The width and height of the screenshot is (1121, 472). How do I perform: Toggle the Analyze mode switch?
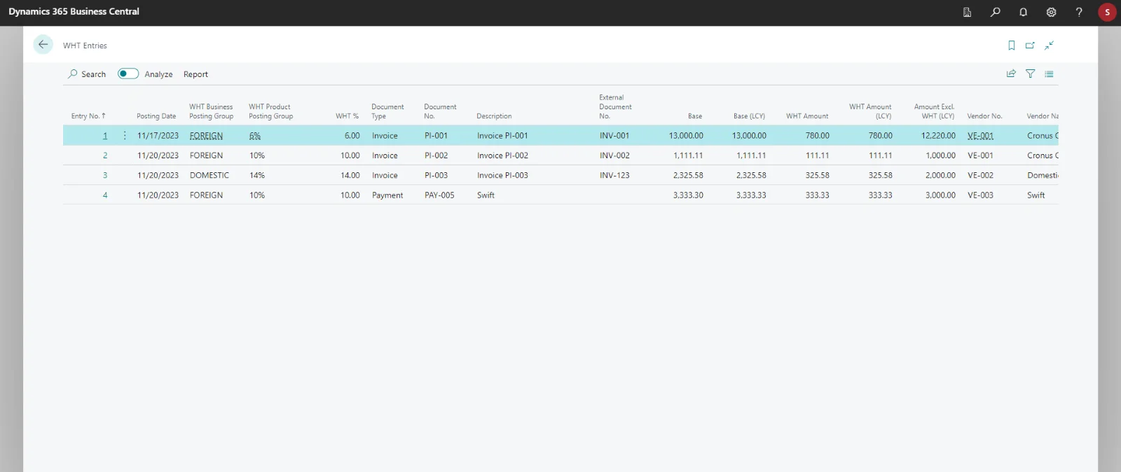pyautogui.click(x=128, y=74)
